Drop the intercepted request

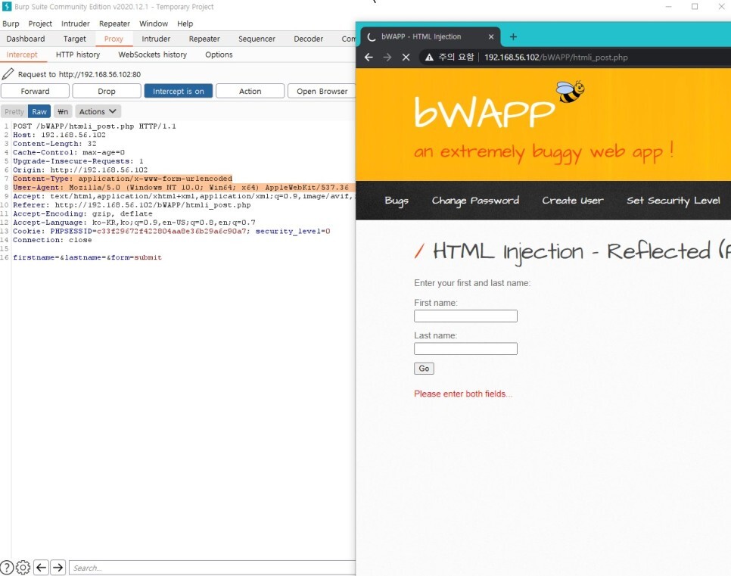pos(106,91)
